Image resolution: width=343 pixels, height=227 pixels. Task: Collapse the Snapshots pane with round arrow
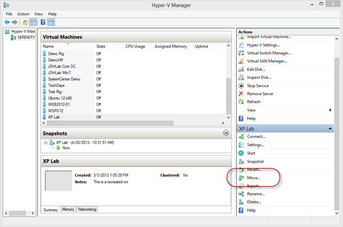[x=226, y=133]
